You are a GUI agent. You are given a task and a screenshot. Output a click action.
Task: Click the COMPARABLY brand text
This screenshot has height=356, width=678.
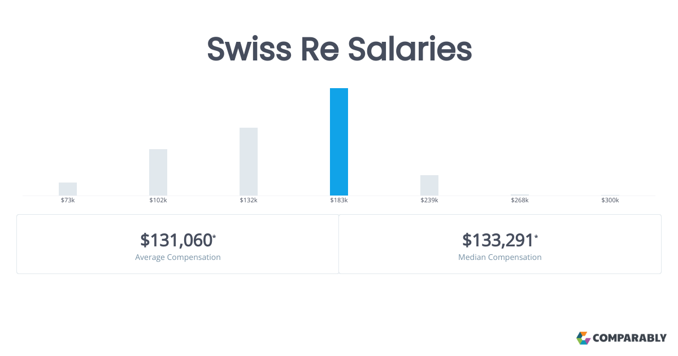629,338
